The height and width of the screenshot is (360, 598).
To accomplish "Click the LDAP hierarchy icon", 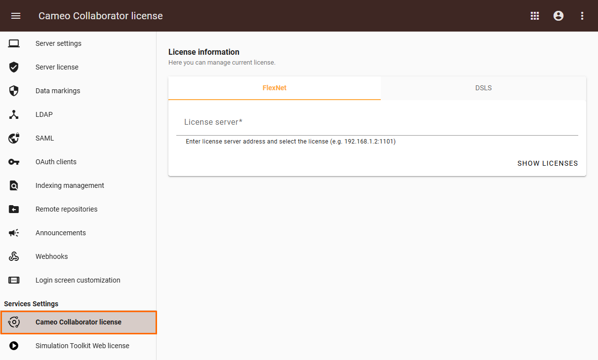I will 14,114.
